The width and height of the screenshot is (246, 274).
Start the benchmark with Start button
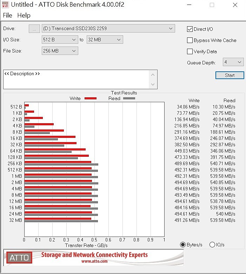click(x=230, y=75)
